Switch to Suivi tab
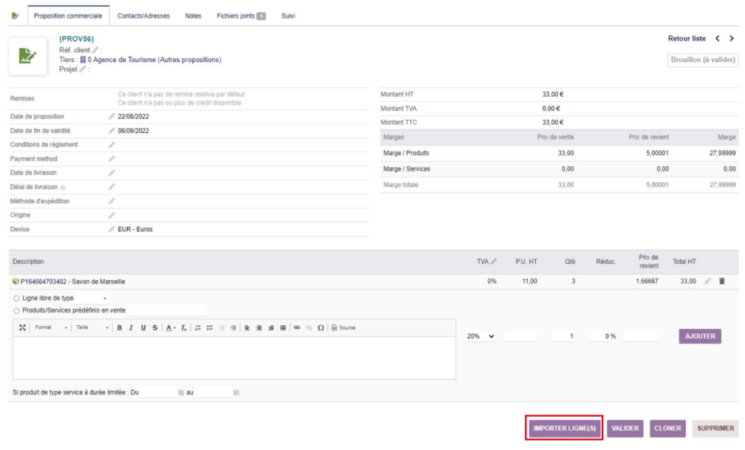Image resolution: width=745 pixels, height=450 pixels. click(x=288, y=16)
